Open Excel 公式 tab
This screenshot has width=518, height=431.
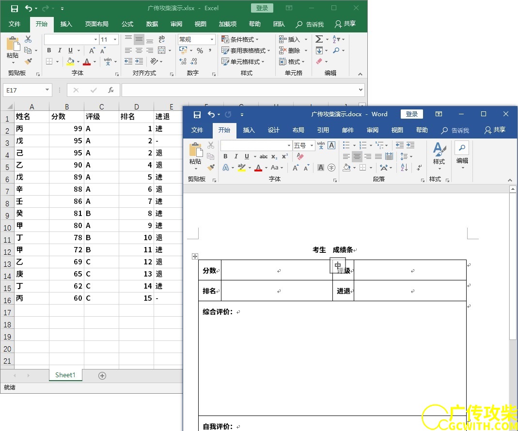[127, 24]
